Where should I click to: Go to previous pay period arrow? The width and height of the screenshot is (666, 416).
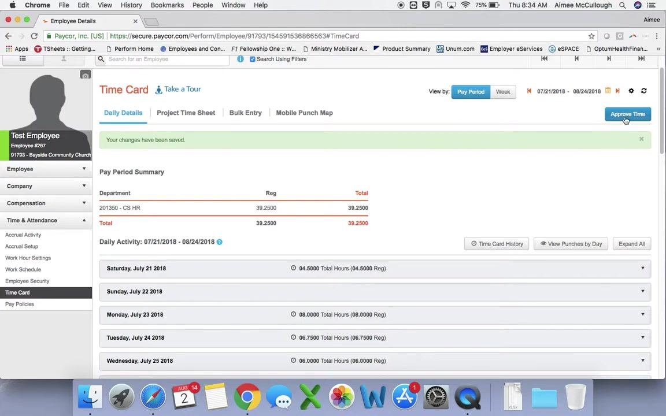tap(529, 91)
